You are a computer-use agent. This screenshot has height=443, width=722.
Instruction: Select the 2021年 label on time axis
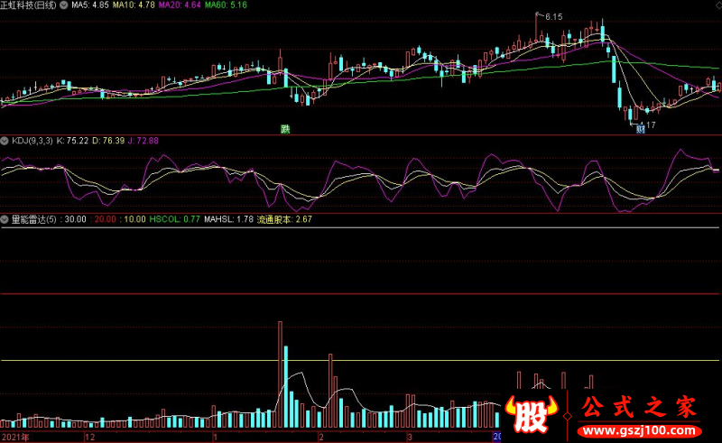15,437
